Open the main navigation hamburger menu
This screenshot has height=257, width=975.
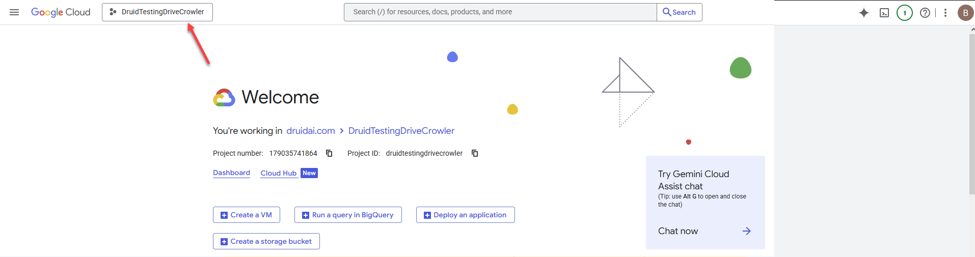point(14,12)
